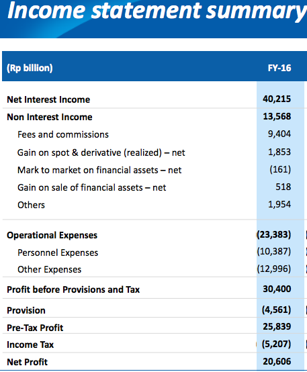Select Profit before Provisions and Tax label
Image resolution: width=307 pixels, height=372 pixels.
coord(73,289)
